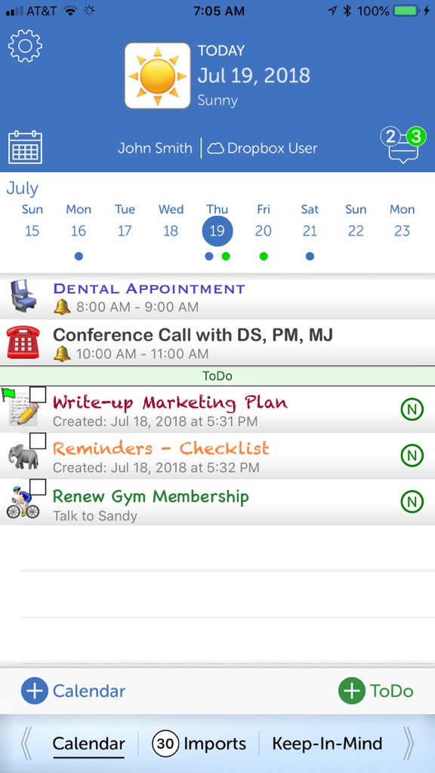The image size is (435, 773).
Task: Add a new ToDo item
Action: point(376,691)
